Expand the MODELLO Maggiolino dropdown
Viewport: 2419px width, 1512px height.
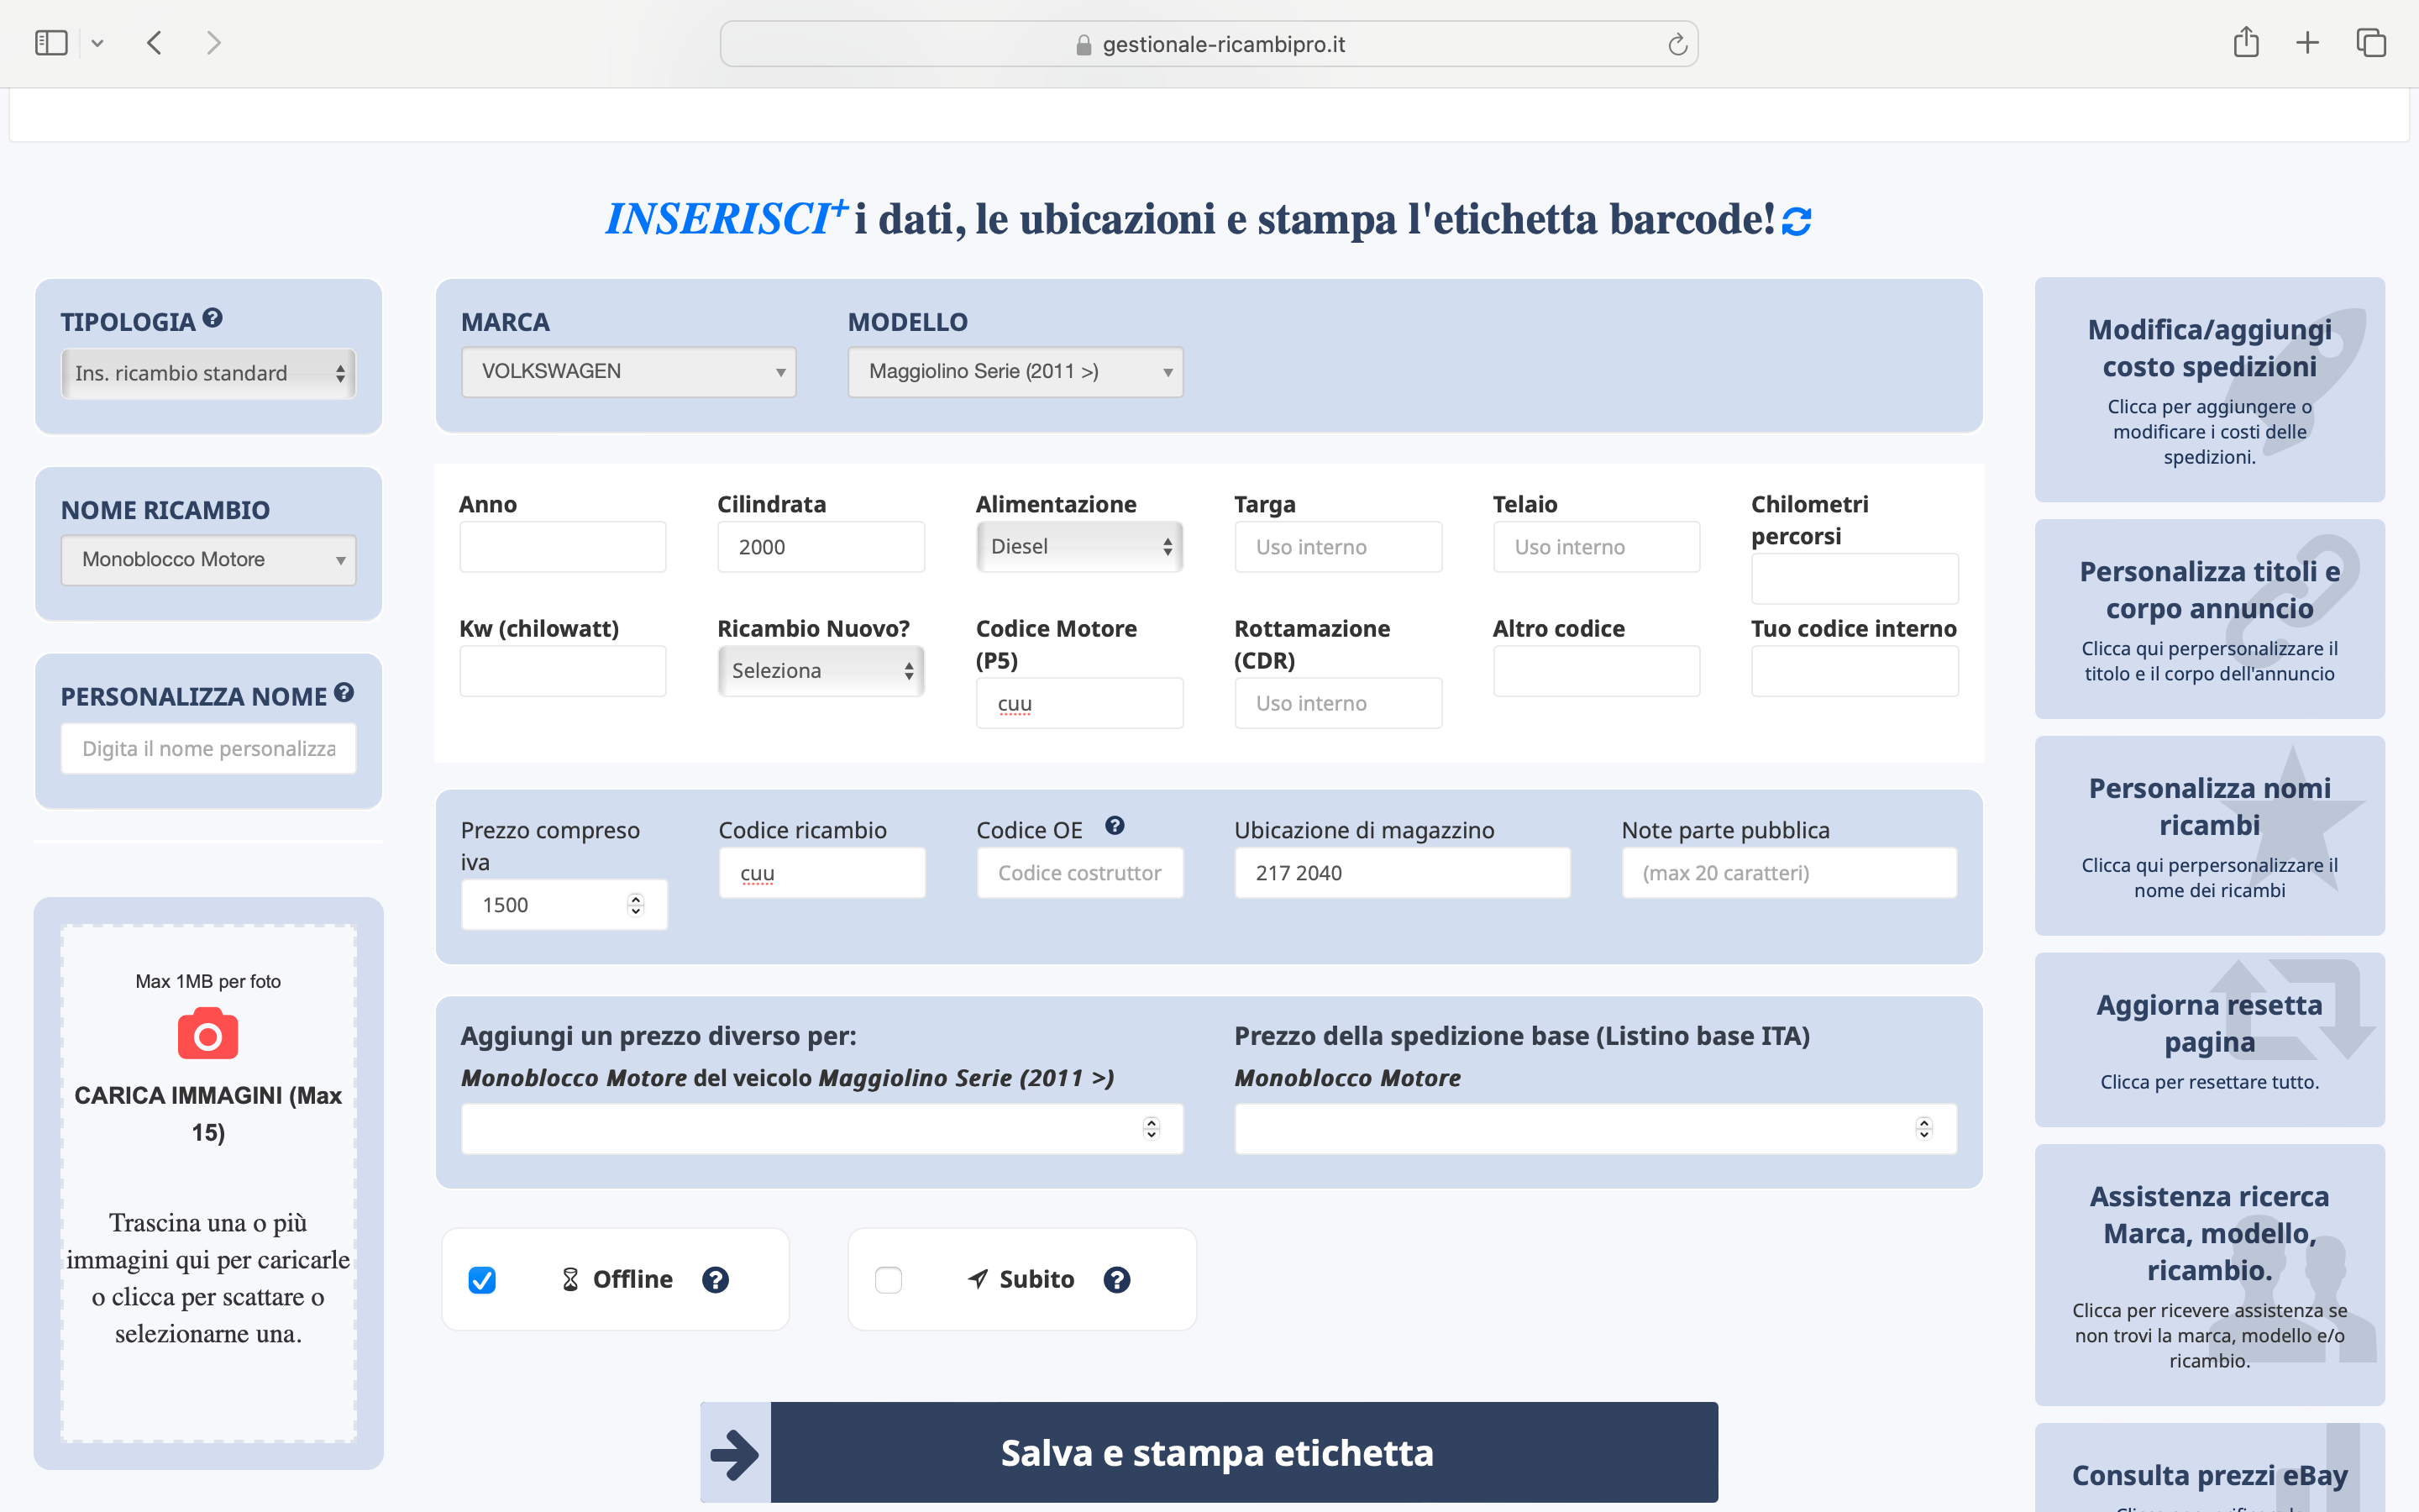pyautogui.click(x=1015, y=372)
